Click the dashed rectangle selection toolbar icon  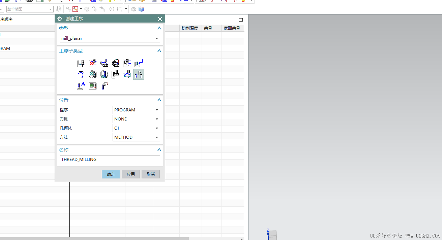click(120, 9)
